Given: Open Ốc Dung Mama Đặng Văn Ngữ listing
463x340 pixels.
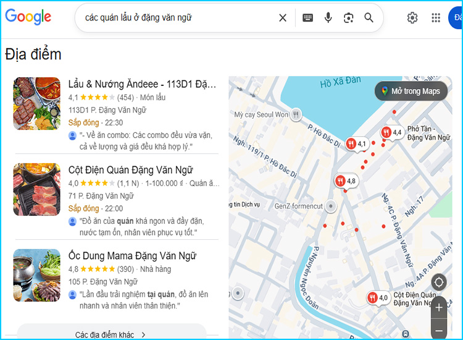Looking at the screenshot, I should [x=132, y=256].
